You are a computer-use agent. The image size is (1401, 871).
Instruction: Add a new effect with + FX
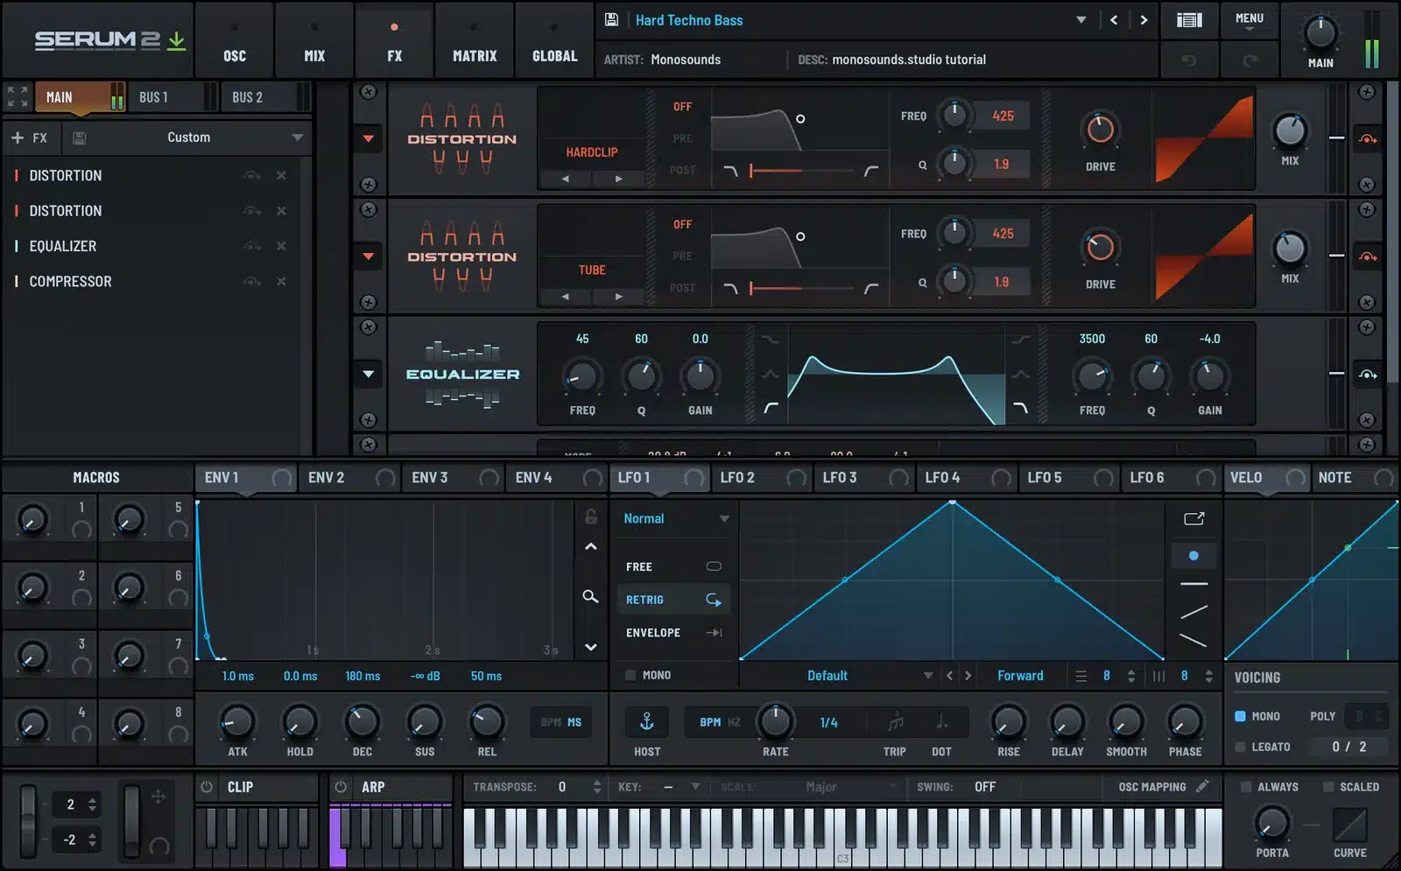(x=29, y=137)
